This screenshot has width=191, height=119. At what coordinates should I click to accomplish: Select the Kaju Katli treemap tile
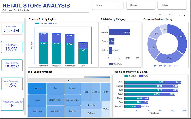37,88
